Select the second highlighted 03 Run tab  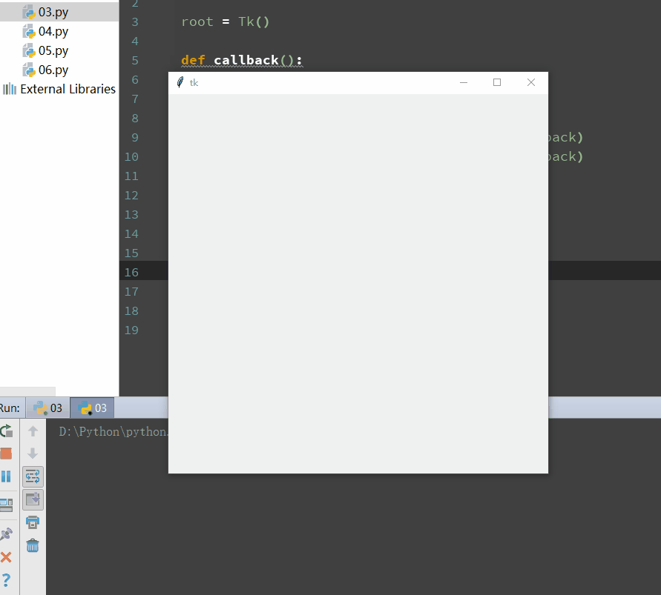[92, 408]
